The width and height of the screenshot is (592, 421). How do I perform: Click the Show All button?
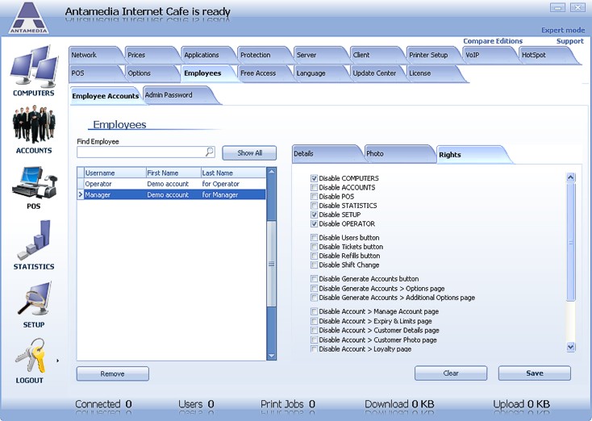[x=249, y=153]
